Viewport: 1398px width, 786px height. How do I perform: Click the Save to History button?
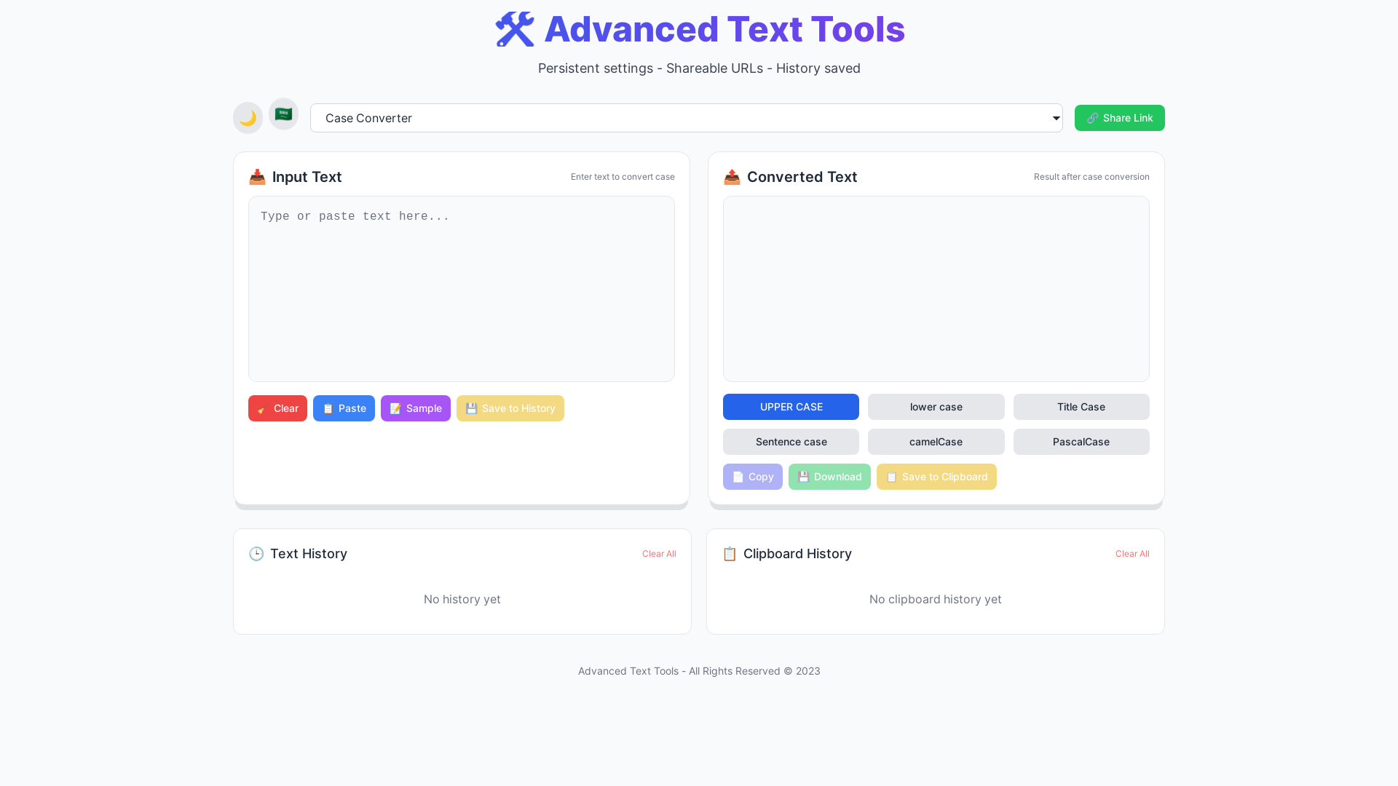click(510, 408)
